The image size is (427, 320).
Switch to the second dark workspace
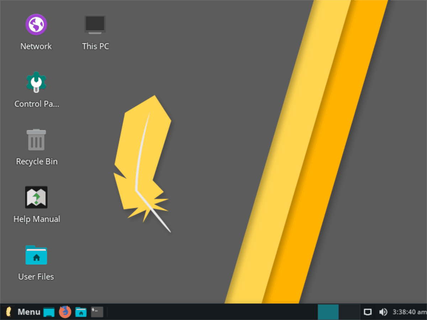(x=349, y=312)
